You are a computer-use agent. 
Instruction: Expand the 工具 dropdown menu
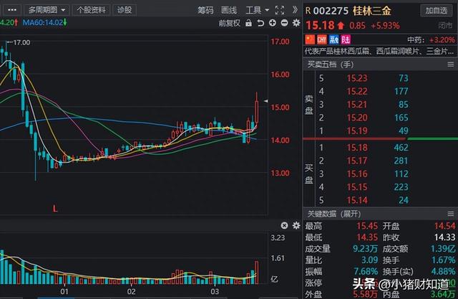click(x=257, y=10)
